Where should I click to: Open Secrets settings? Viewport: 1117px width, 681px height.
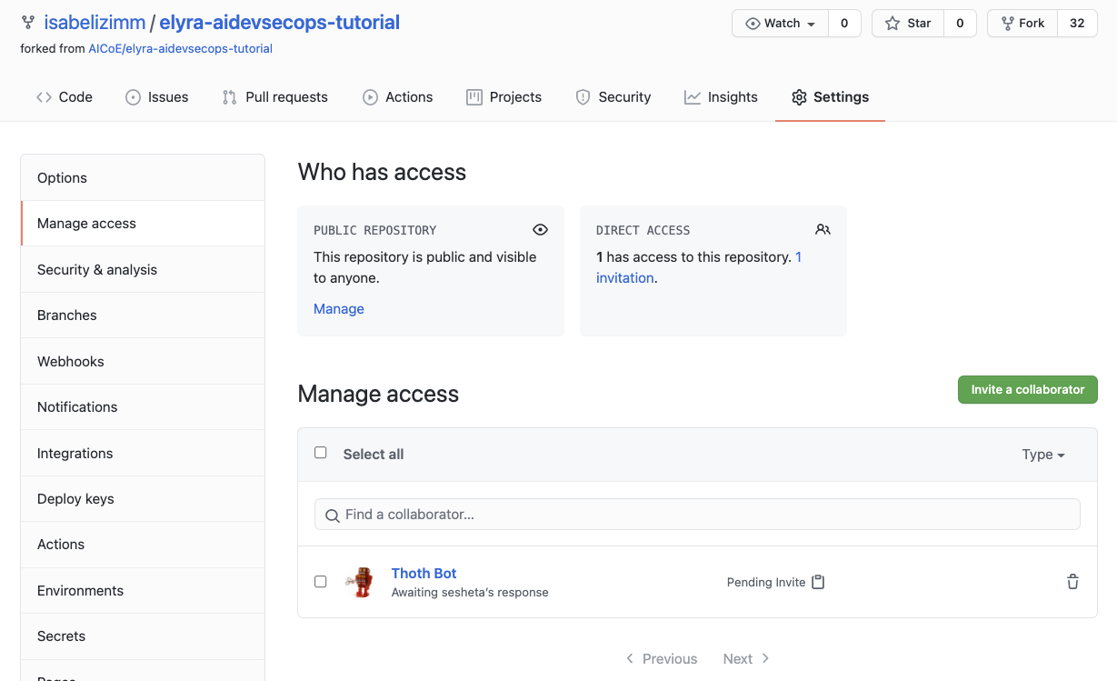(x=143, y=636)
